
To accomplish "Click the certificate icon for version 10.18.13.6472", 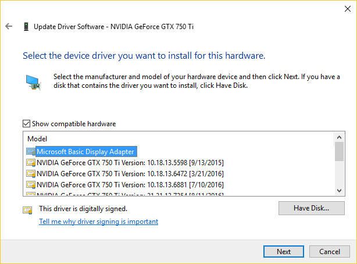I will (31, 173).
